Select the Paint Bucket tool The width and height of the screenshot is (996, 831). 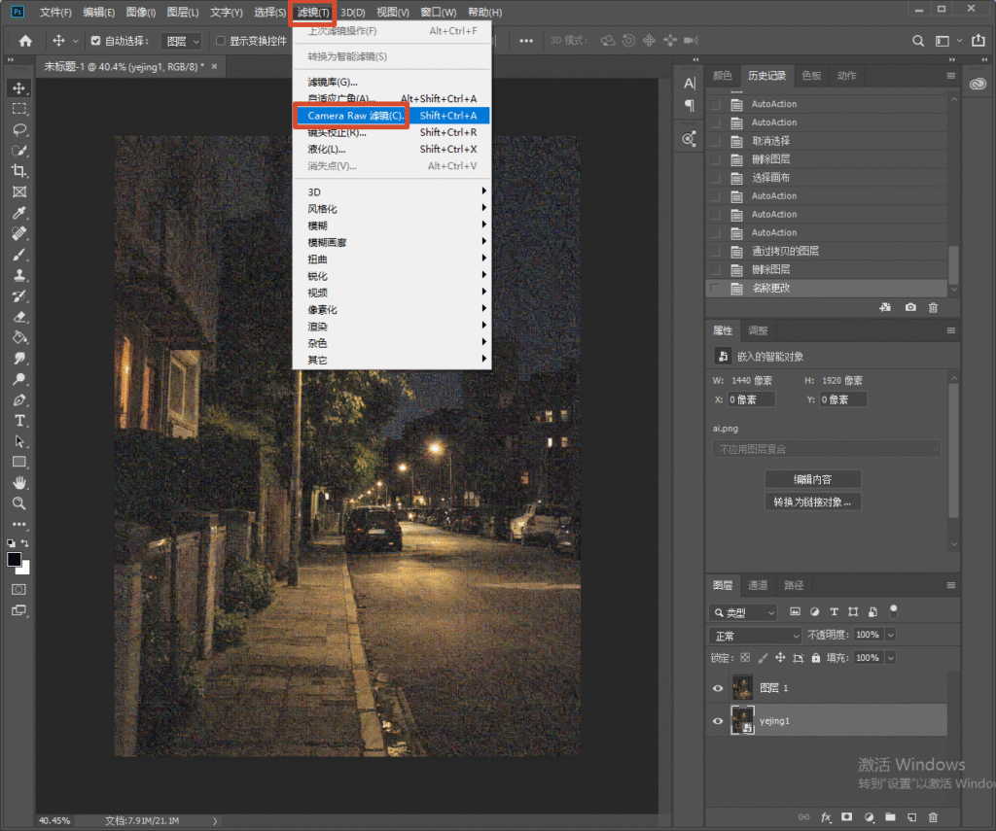click(x=19, y=337)
